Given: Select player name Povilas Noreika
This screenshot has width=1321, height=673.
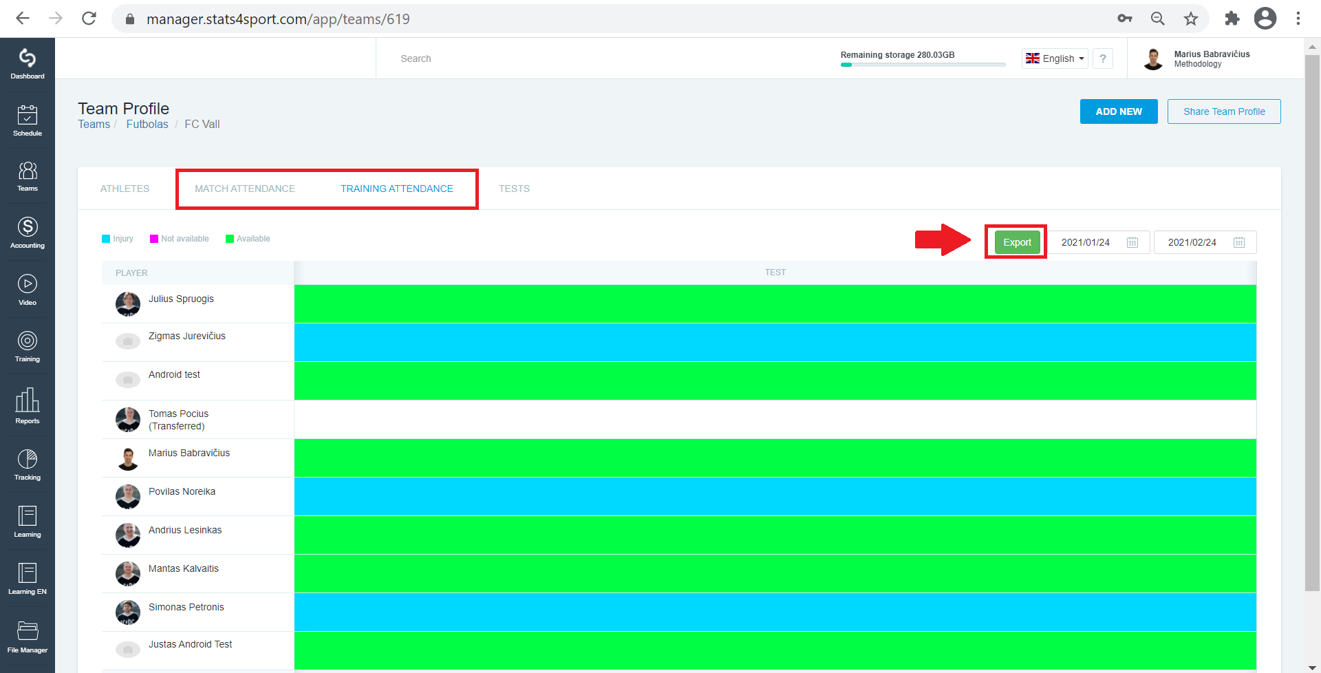Looking at the screenshot, I should coord(182,491).
